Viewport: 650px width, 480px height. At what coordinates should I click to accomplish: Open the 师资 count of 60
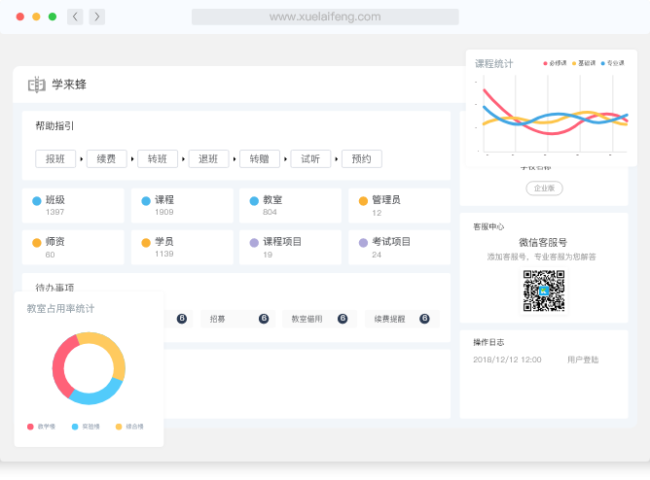pos(51,255)
